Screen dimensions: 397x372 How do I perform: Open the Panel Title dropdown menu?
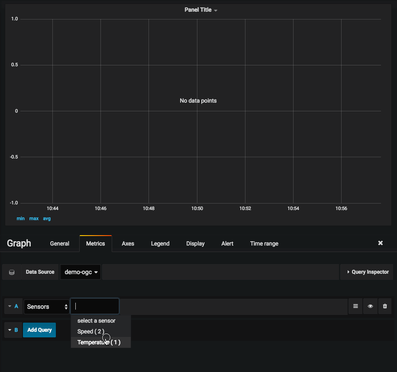(201, 10)
